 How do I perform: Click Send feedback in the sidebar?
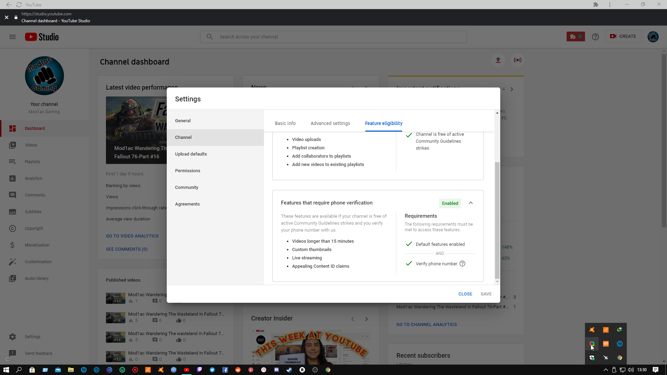coord(44,353)
